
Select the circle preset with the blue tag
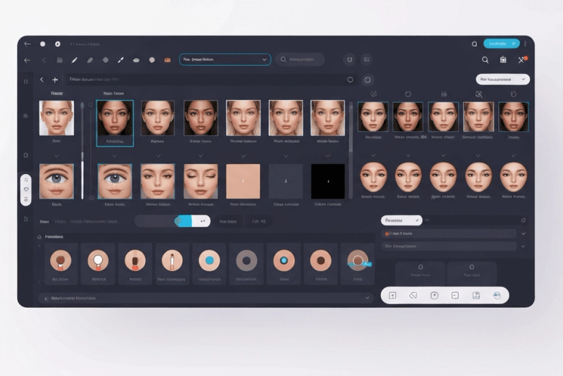coord(358,261)
